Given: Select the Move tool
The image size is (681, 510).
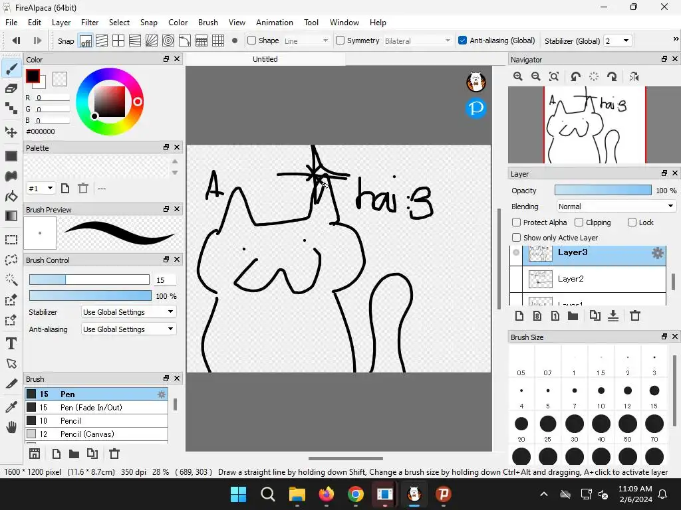Looking at the screenshot, I should click(11, 132).
